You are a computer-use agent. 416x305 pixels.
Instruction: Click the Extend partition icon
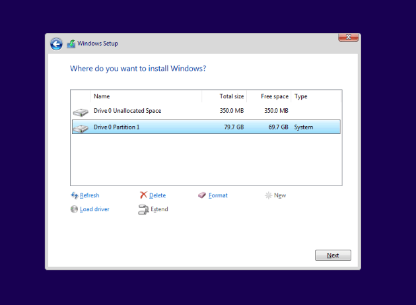tap(143, 209)
